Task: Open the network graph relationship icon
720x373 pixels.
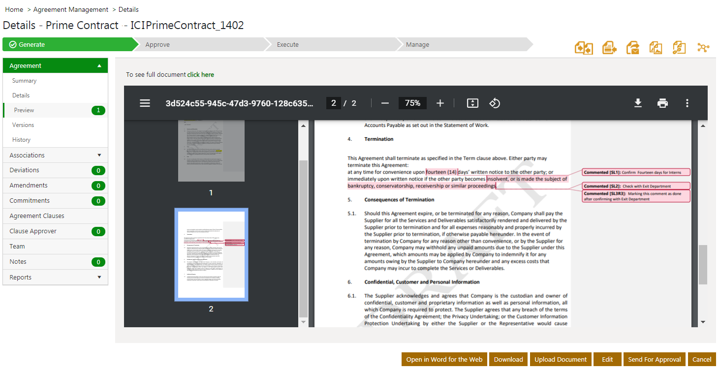Action: click(x=703, y=48)
